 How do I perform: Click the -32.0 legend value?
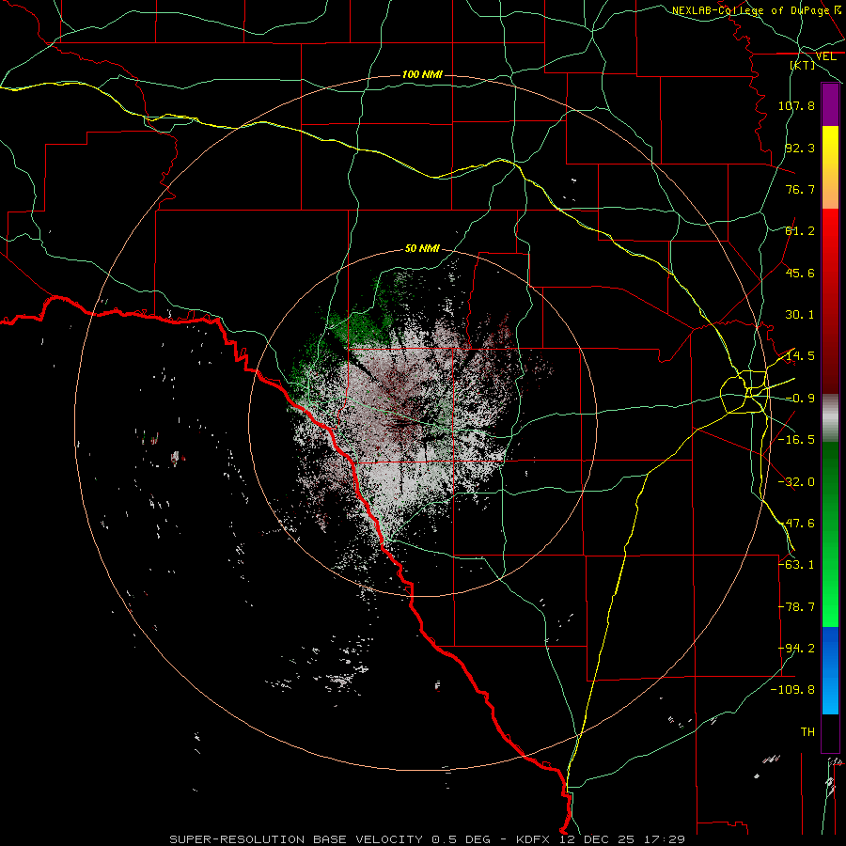tap(796, 482)
